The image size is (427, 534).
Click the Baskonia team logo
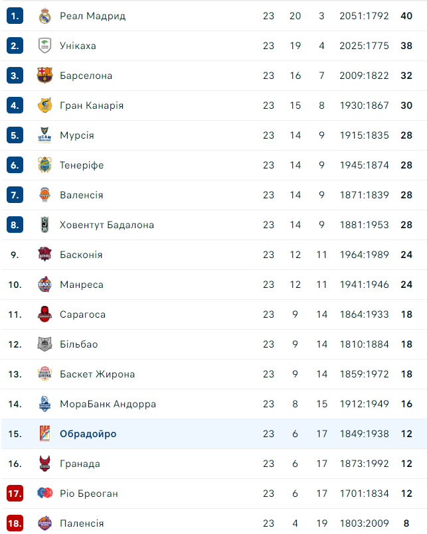coord(44,255)
